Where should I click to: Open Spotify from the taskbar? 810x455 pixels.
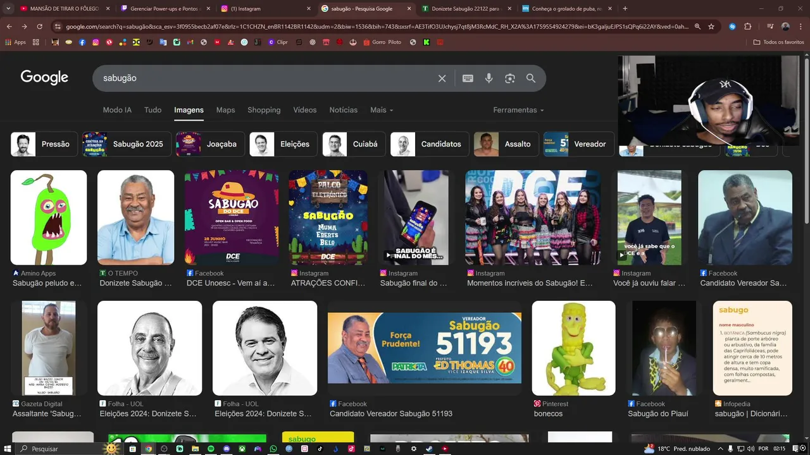211,449
